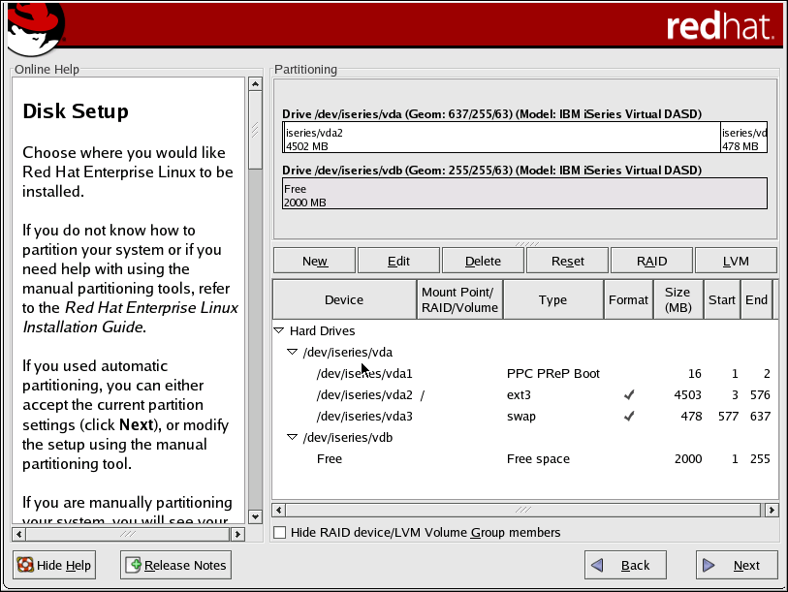Select the iseries/vda2 4502 MB block in drive graphic
The height and width of the screenshot is (592, 788).
click(x=500, y=139)
